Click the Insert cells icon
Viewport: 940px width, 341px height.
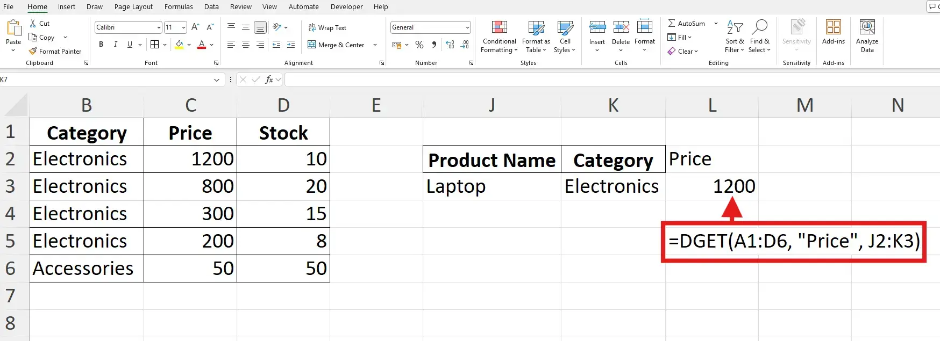click(x=597, y=27)
